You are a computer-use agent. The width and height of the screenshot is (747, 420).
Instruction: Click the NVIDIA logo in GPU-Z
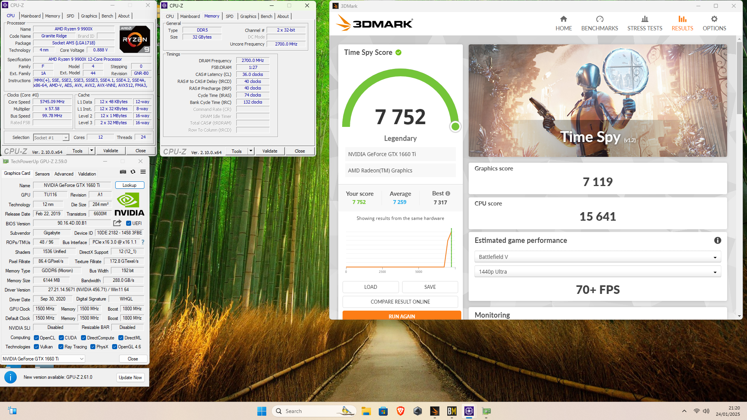129,205
